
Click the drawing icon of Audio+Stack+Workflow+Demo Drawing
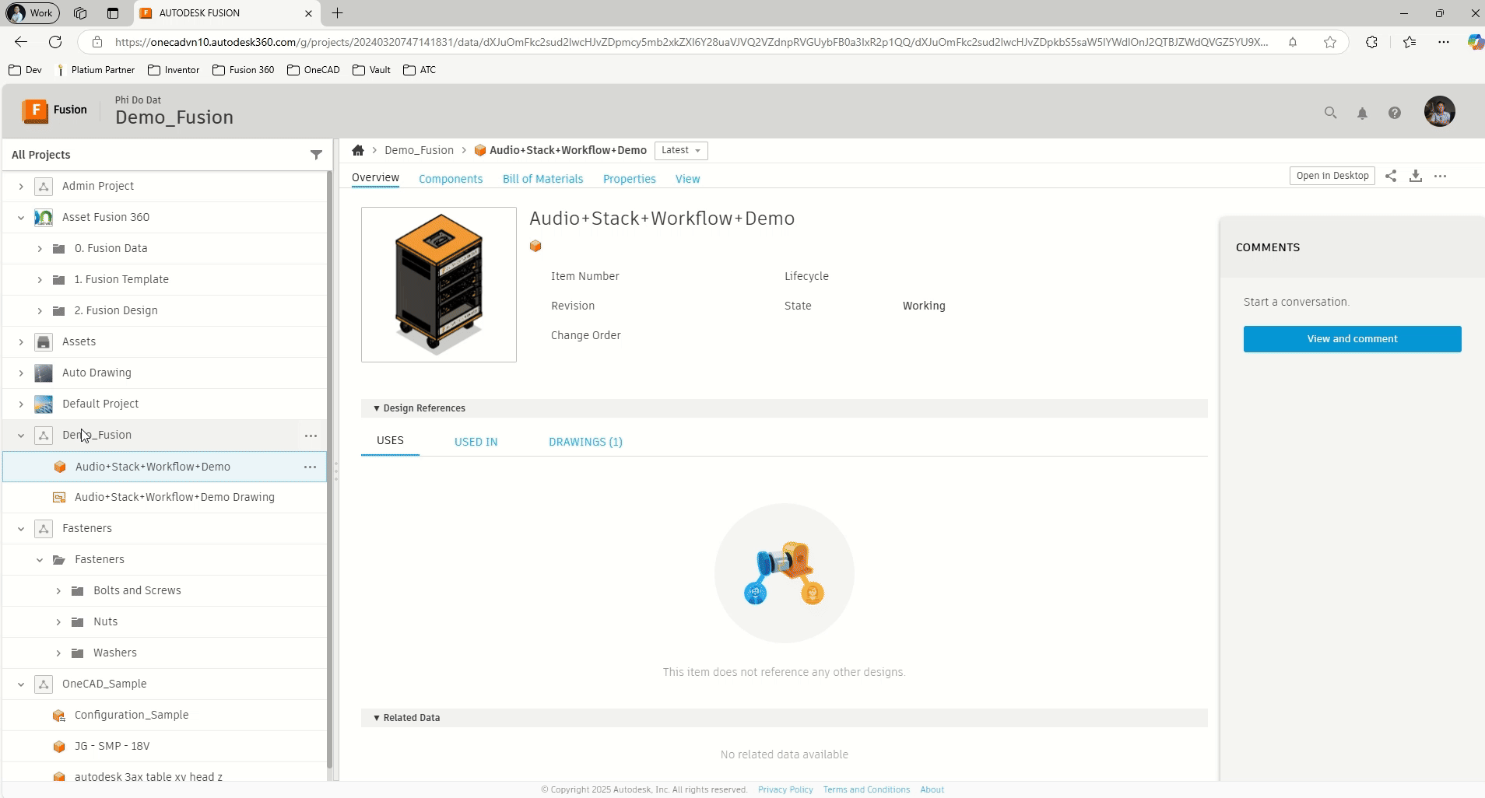(58, 497)
